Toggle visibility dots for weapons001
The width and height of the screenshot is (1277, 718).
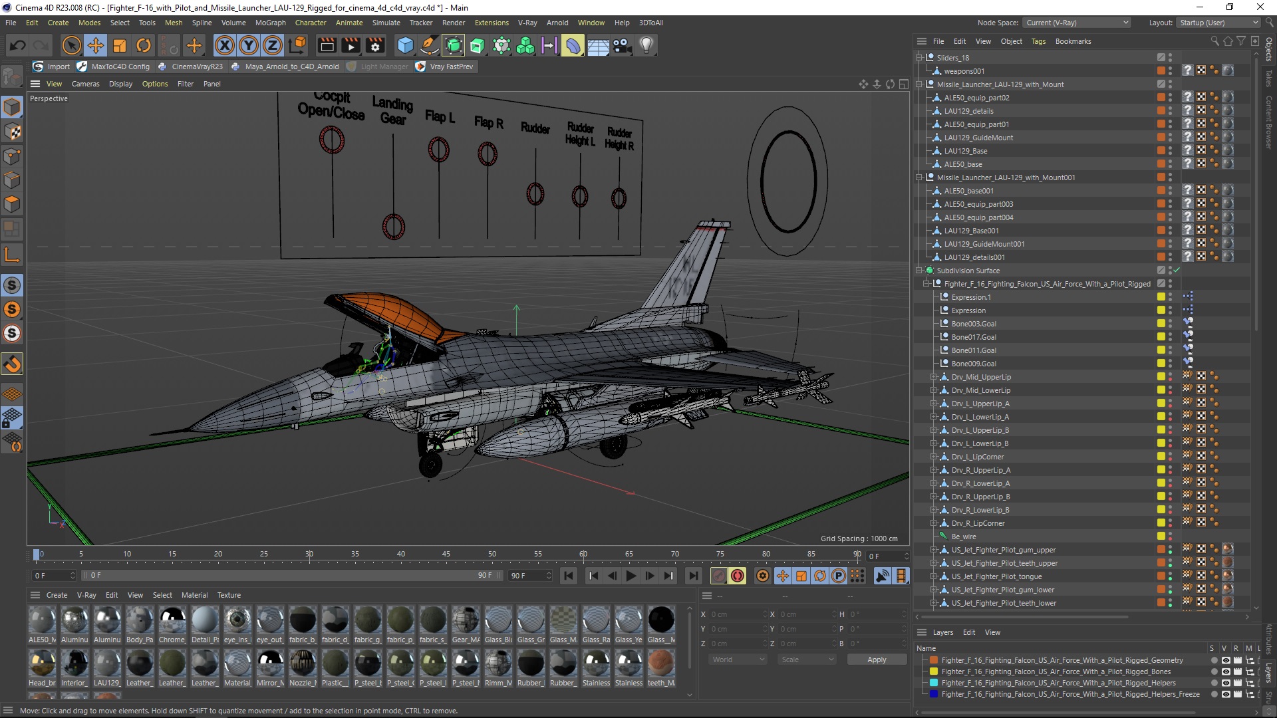click(1171, 71)
